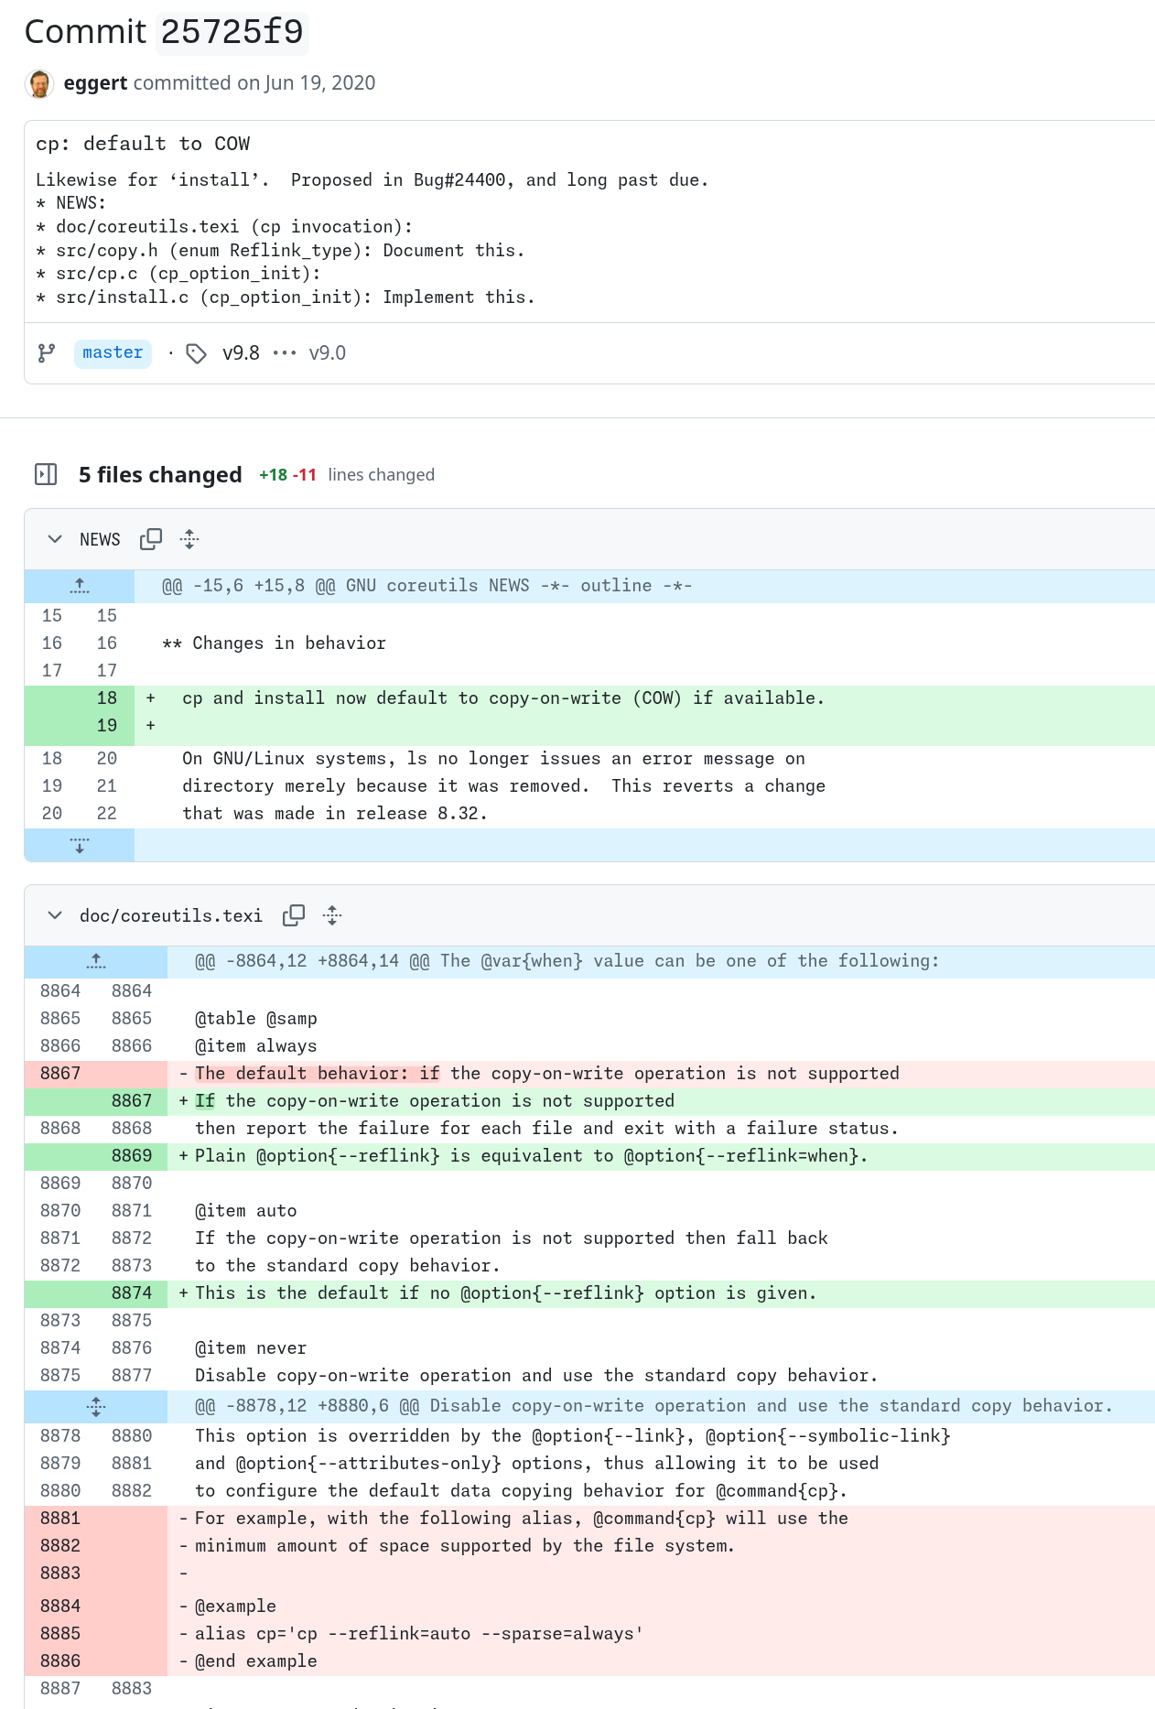
Task: Click added line number 19 in NEWS
Action: click(107, 726)
